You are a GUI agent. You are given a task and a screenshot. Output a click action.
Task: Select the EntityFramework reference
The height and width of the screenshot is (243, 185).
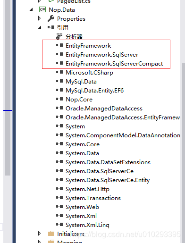(88, 46)
